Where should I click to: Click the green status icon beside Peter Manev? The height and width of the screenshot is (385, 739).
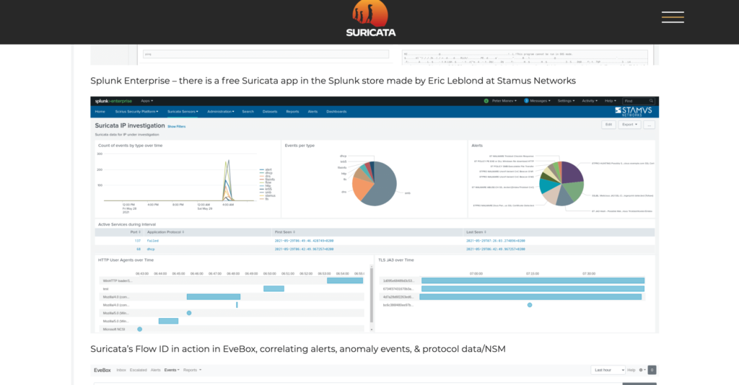[x=486, y=101]
